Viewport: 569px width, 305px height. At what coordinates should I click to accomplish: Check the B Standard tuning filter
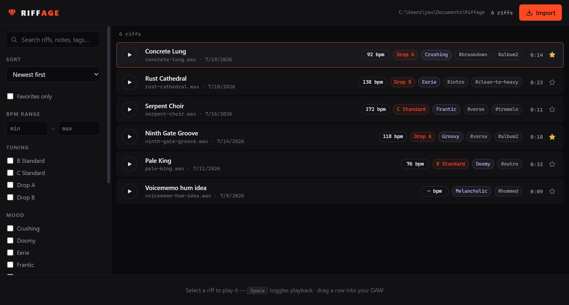pos(10,161)
